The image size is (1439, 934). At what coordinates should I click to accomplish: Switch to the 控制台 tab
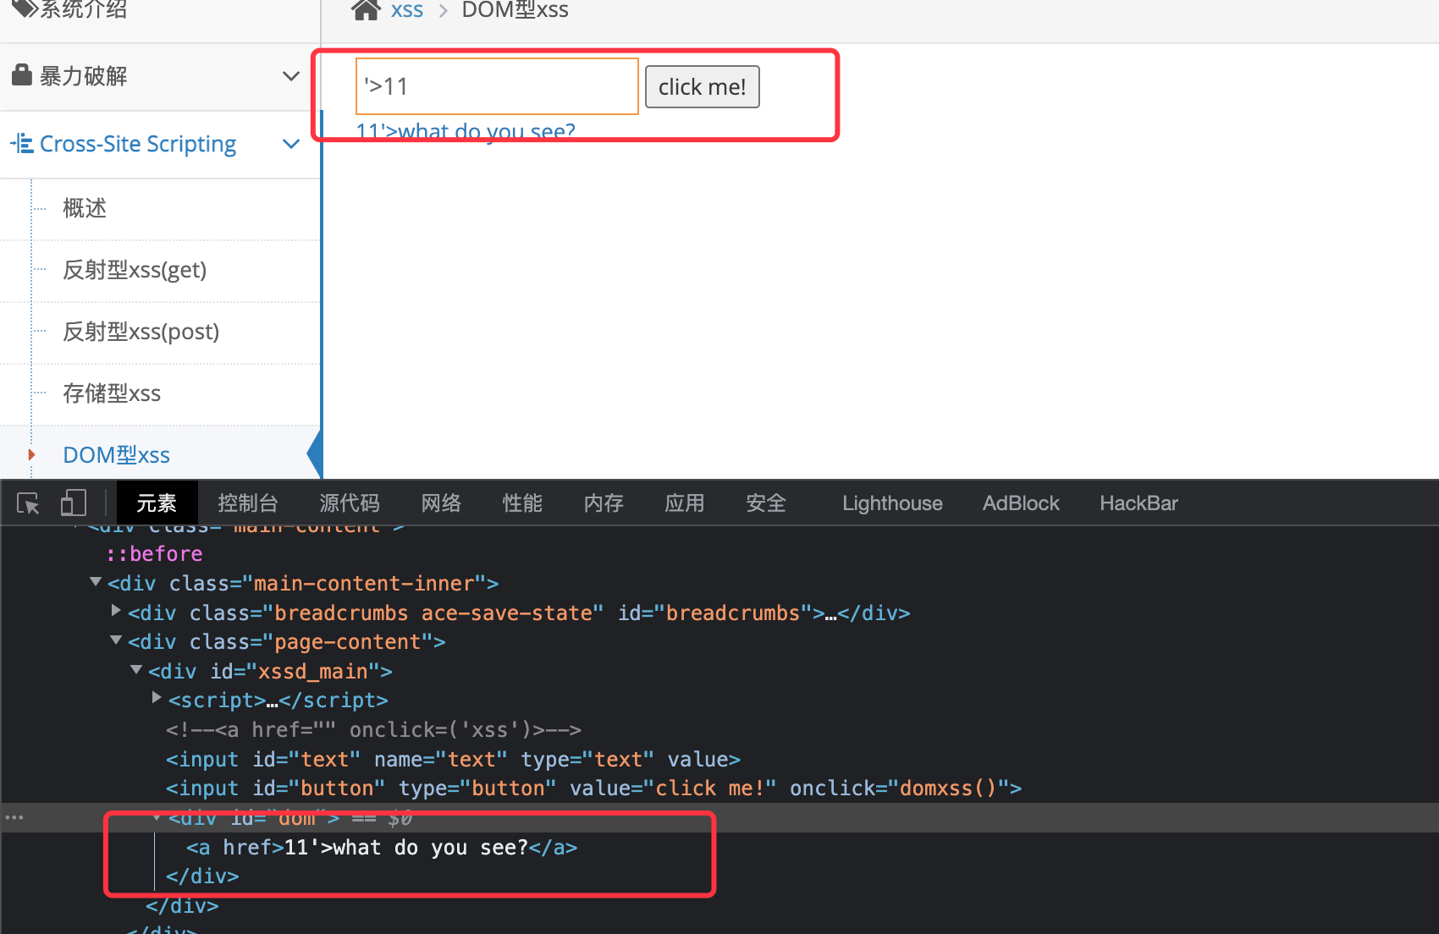(248, 503)
